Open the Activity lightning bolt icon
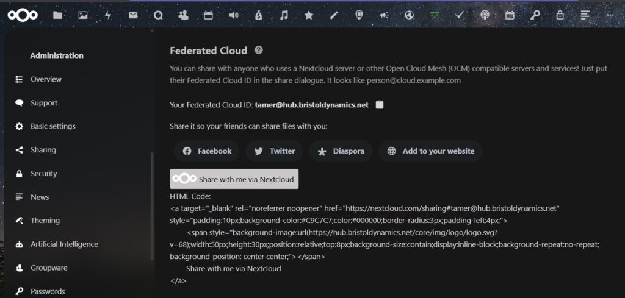Viewport: 625px width, 298px height. point(107,15)
